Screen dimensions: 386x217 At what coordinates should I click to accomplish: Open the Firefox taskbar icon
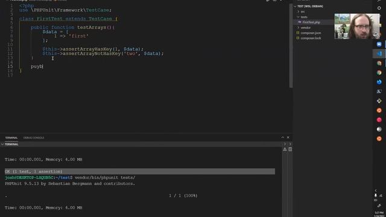pos(379,82)
